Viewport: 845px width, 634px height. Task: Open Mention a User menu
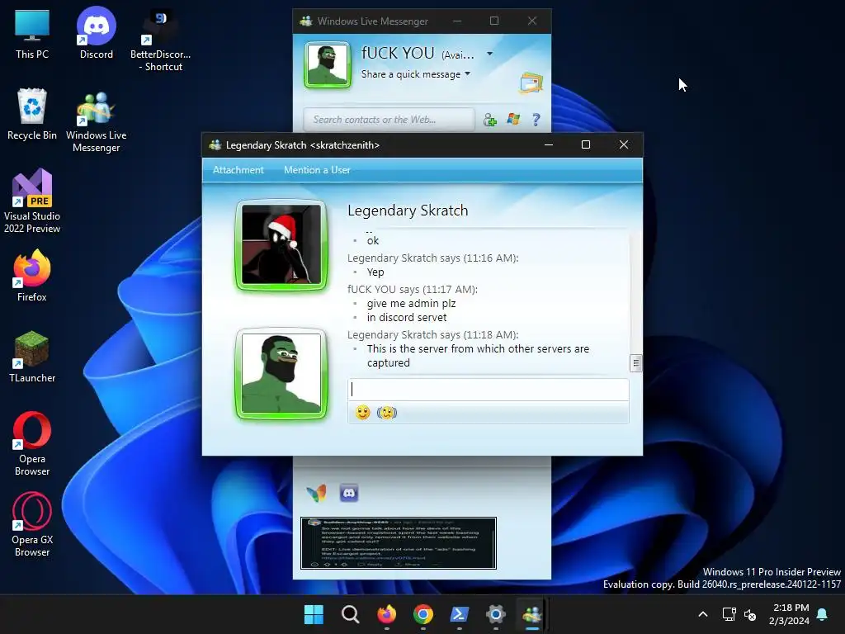tap(317, 170)
